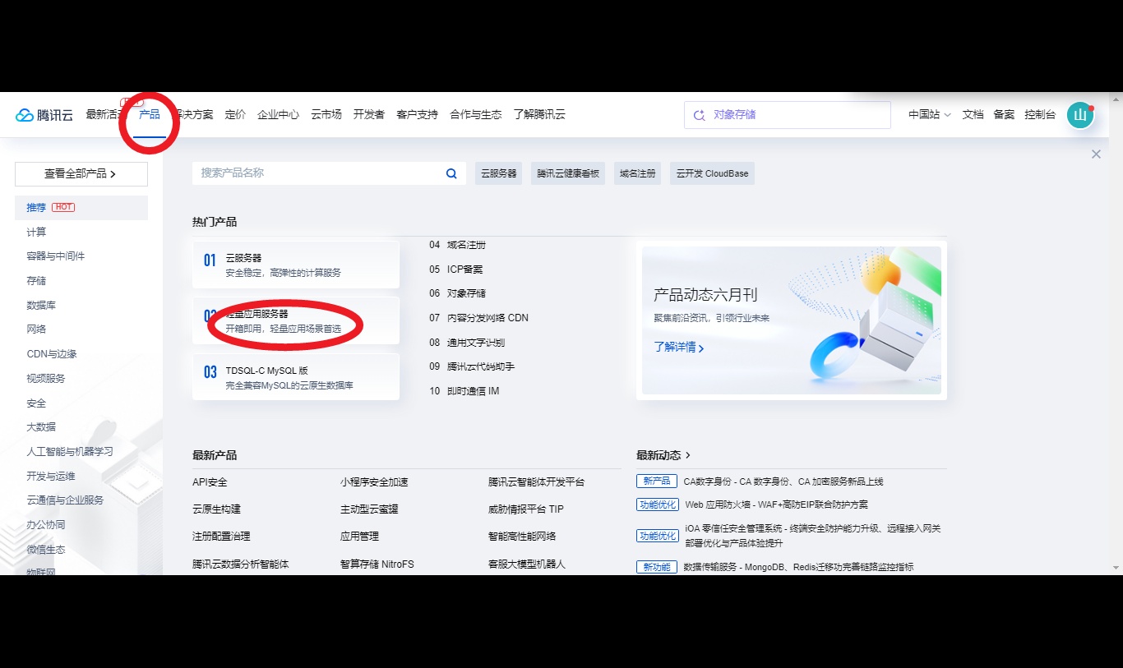The image size is (1123, 668).
Task: Open the 轻量应用服务器 product card
Action: point(296,320)
